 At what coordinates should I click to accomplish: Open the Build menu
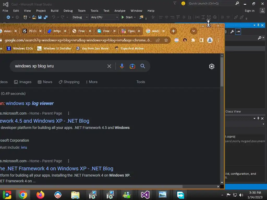click(x=54, y=10)
